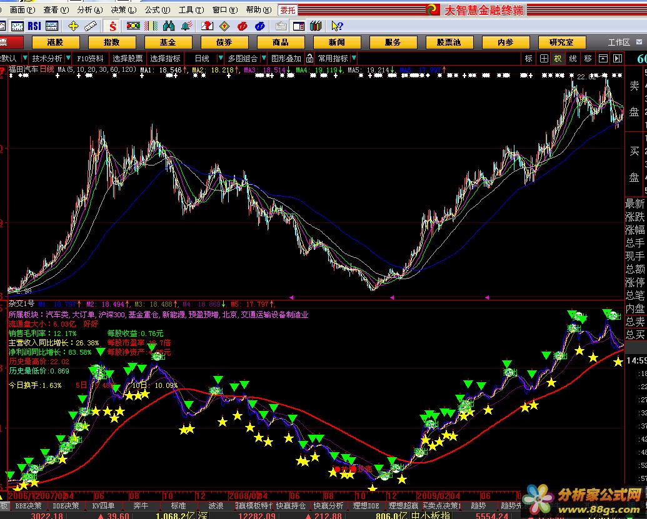This screenshot has width=647, height=519.
Task: Click 选择股票 stock selector
Action: click(128, 59)
